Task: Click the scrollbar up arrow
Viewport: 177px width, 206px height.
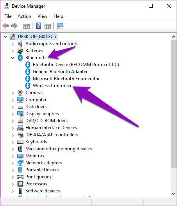Action: pyautogui.click(x=173, y=37)
